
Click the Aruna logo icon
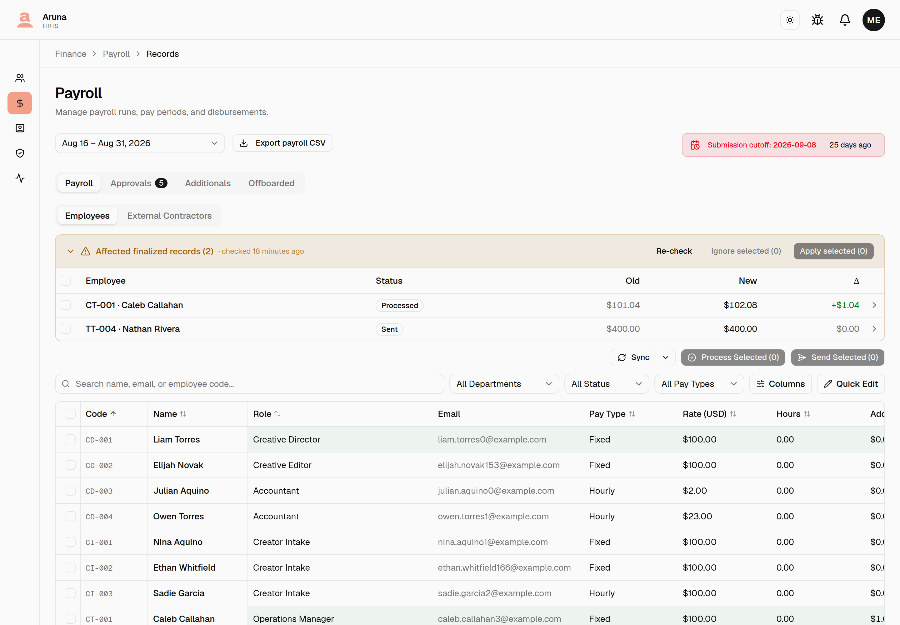[x=25, y=20]
